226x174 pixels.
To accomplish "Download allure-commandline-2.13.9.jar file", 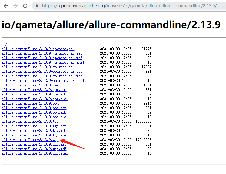I will [x=30, y=85].
